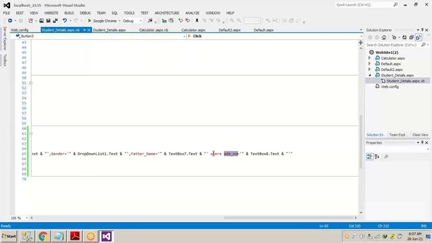
Task: Open the 100 % zoom level dropdown
Action: [x=27, y=218]
